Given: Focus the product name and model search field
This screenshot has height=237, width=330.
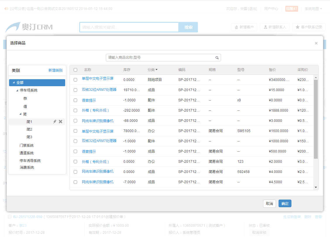Looking at the screenshot, I should pyautogui.click(x=161, y=58).
